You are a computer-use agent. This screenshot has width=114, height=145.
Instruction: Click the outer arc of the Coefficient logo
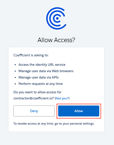47,18
